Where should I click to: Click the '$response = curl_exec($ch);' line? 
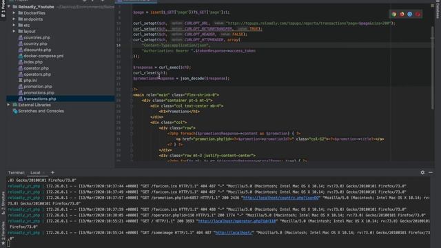(x=162, y=68)
